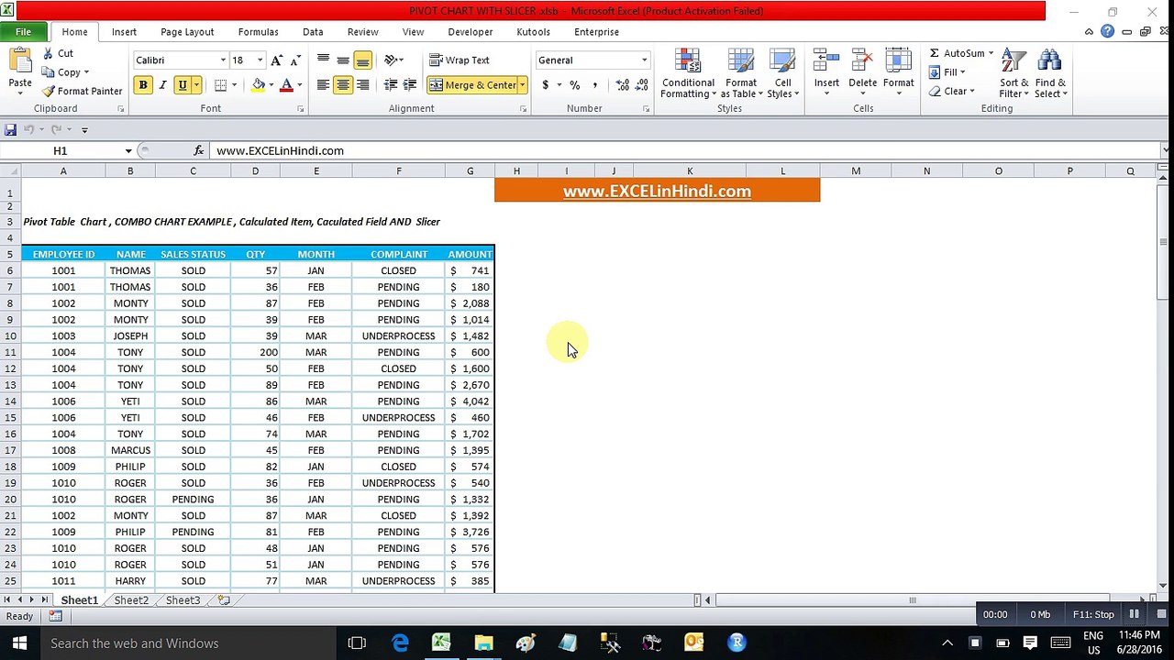This screenshot has width=1174, height=660.
Task: Increase decimal places
Action: 623,85
